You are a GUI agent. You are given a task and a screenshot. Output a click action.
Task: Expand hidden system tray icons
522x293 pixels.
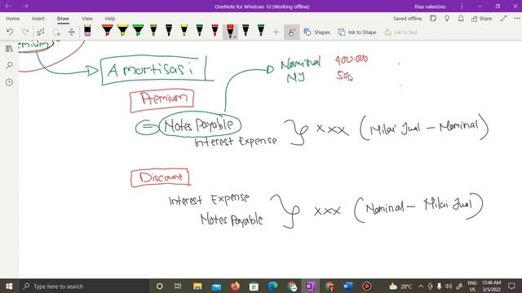421,286
